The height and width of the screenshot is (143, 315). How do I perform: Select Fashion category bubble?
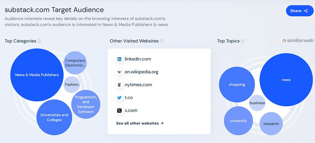pyautogui.click(x=72, y=85)
